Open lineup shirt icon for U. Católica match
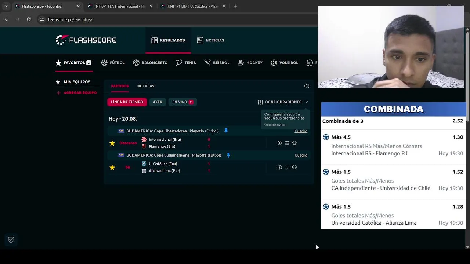This screenshot has height=264, width=470. pos(294,168)
